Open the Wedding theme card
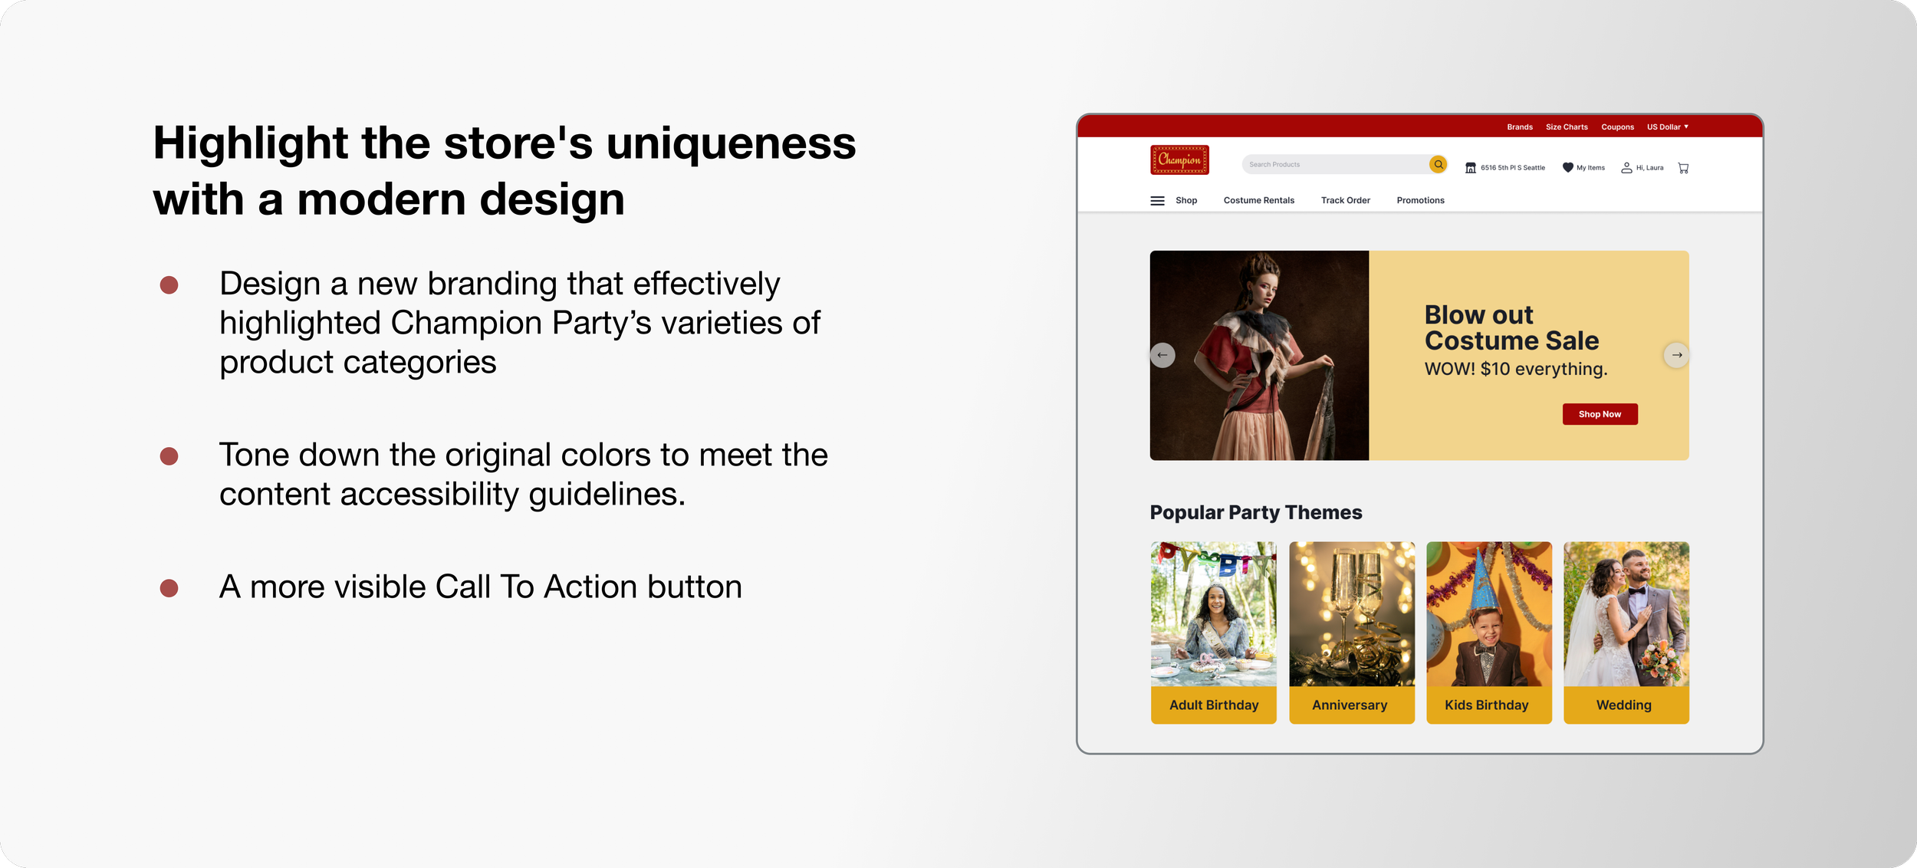Viewport: 1917px width, 868px height. click(x=1626, y=633)
